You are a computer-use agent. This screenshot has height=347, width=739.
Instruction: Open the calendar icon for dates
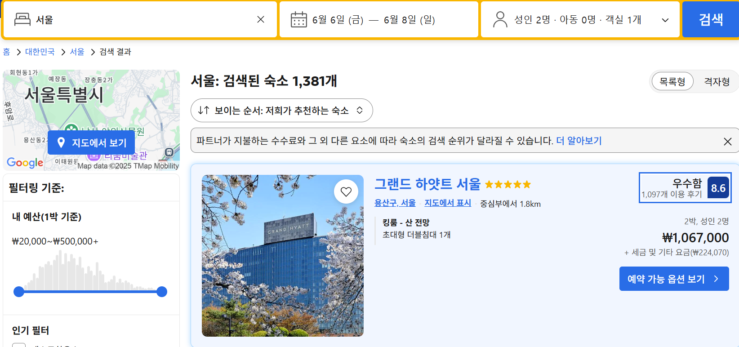[x=299, y=19]
